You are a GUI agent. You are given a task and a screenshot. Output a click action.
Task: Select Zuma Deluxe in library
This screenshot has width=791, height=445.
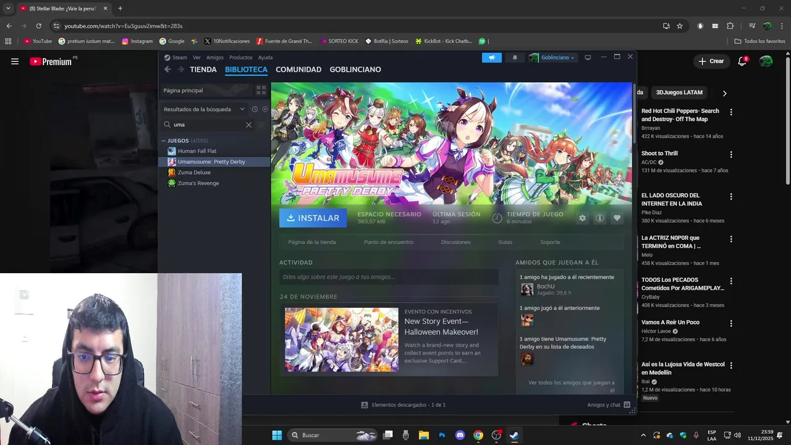(x=194, y=172)
